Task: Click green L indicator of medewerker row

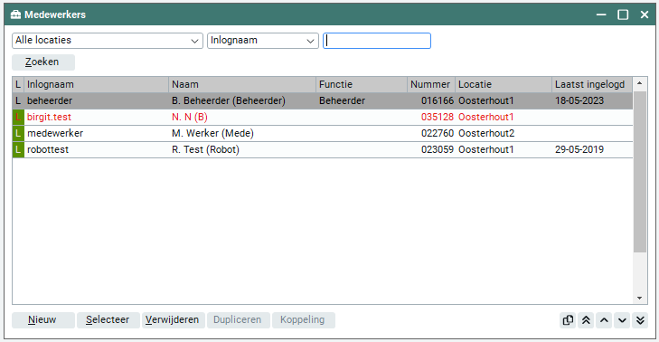Action: coord(18,133)
